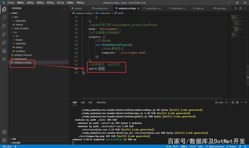249x148 pixels.
Task: Switch to the index.js editor tab
Action: pyautogui.click(x=77, y=8)
